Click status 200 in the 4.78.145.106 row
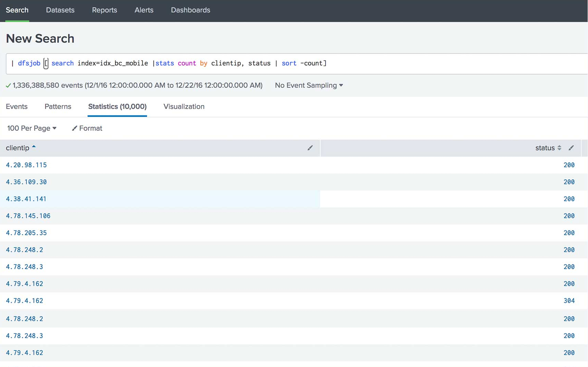 [x=569, y=216]
